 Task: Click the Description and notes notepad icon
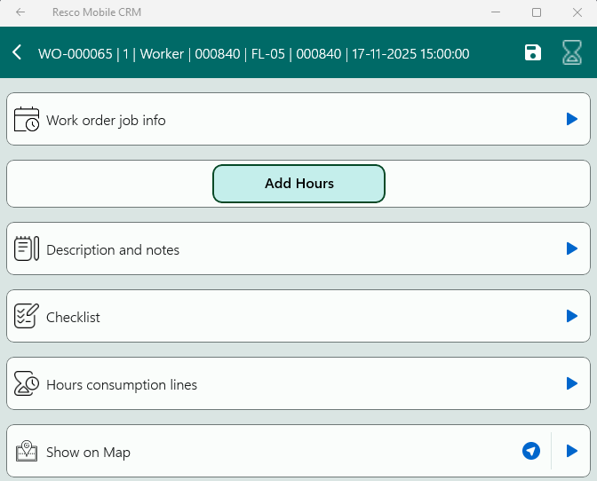tap(27, 249)
